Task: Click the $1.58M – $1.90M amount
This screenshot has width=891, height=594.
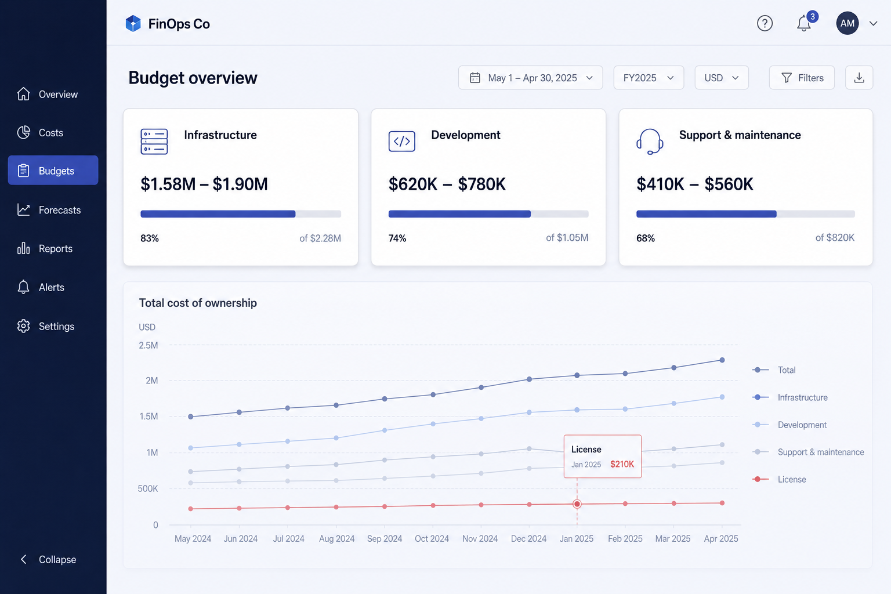Action: [x=204, y=184]
